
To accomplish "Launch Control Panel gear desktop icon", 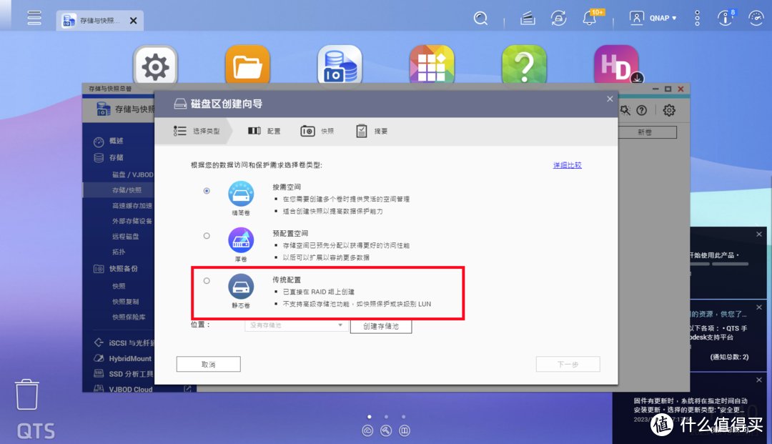I will (x=155, y=66).
